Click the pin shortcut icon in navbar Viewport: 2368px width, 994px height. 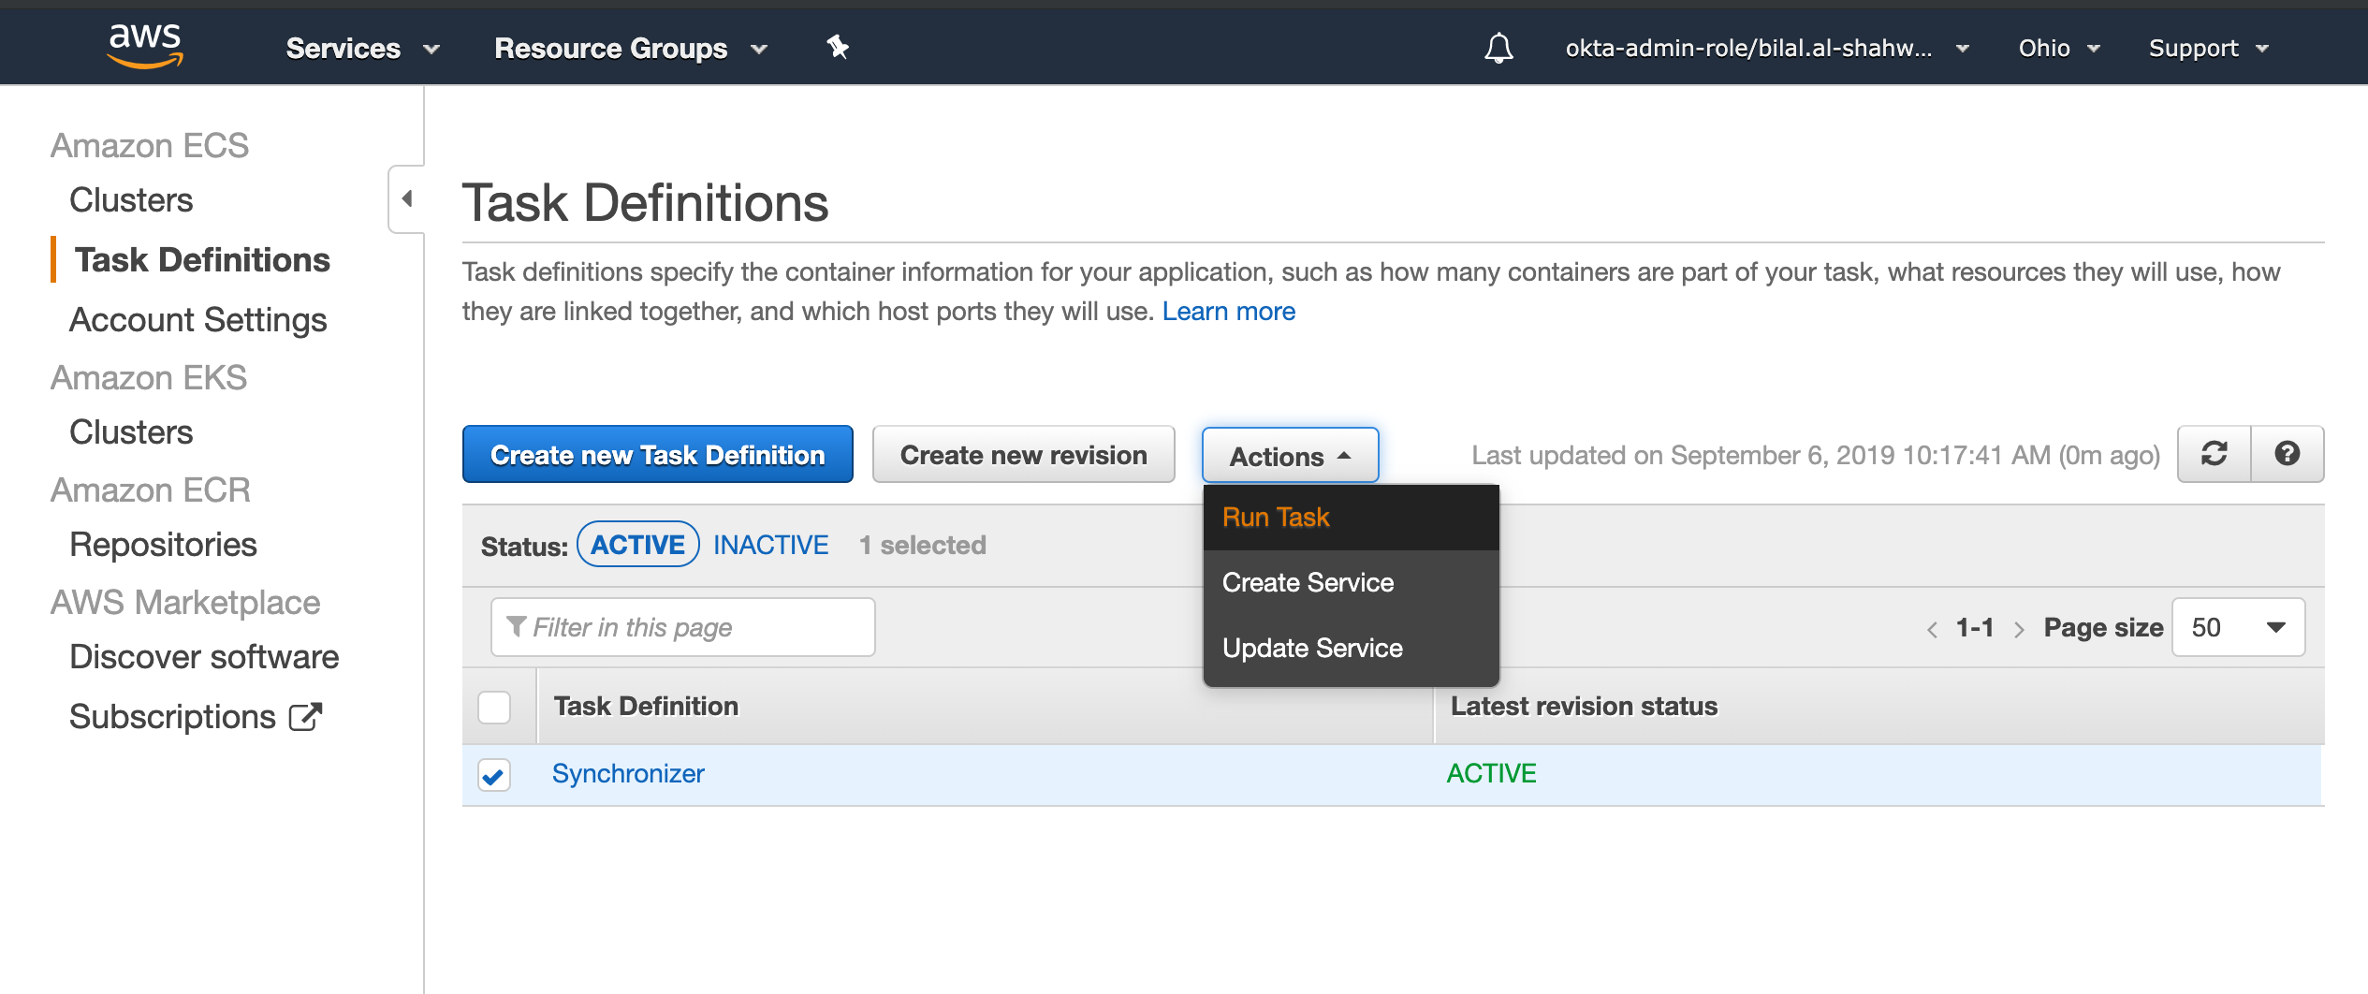tap(838, 47)
